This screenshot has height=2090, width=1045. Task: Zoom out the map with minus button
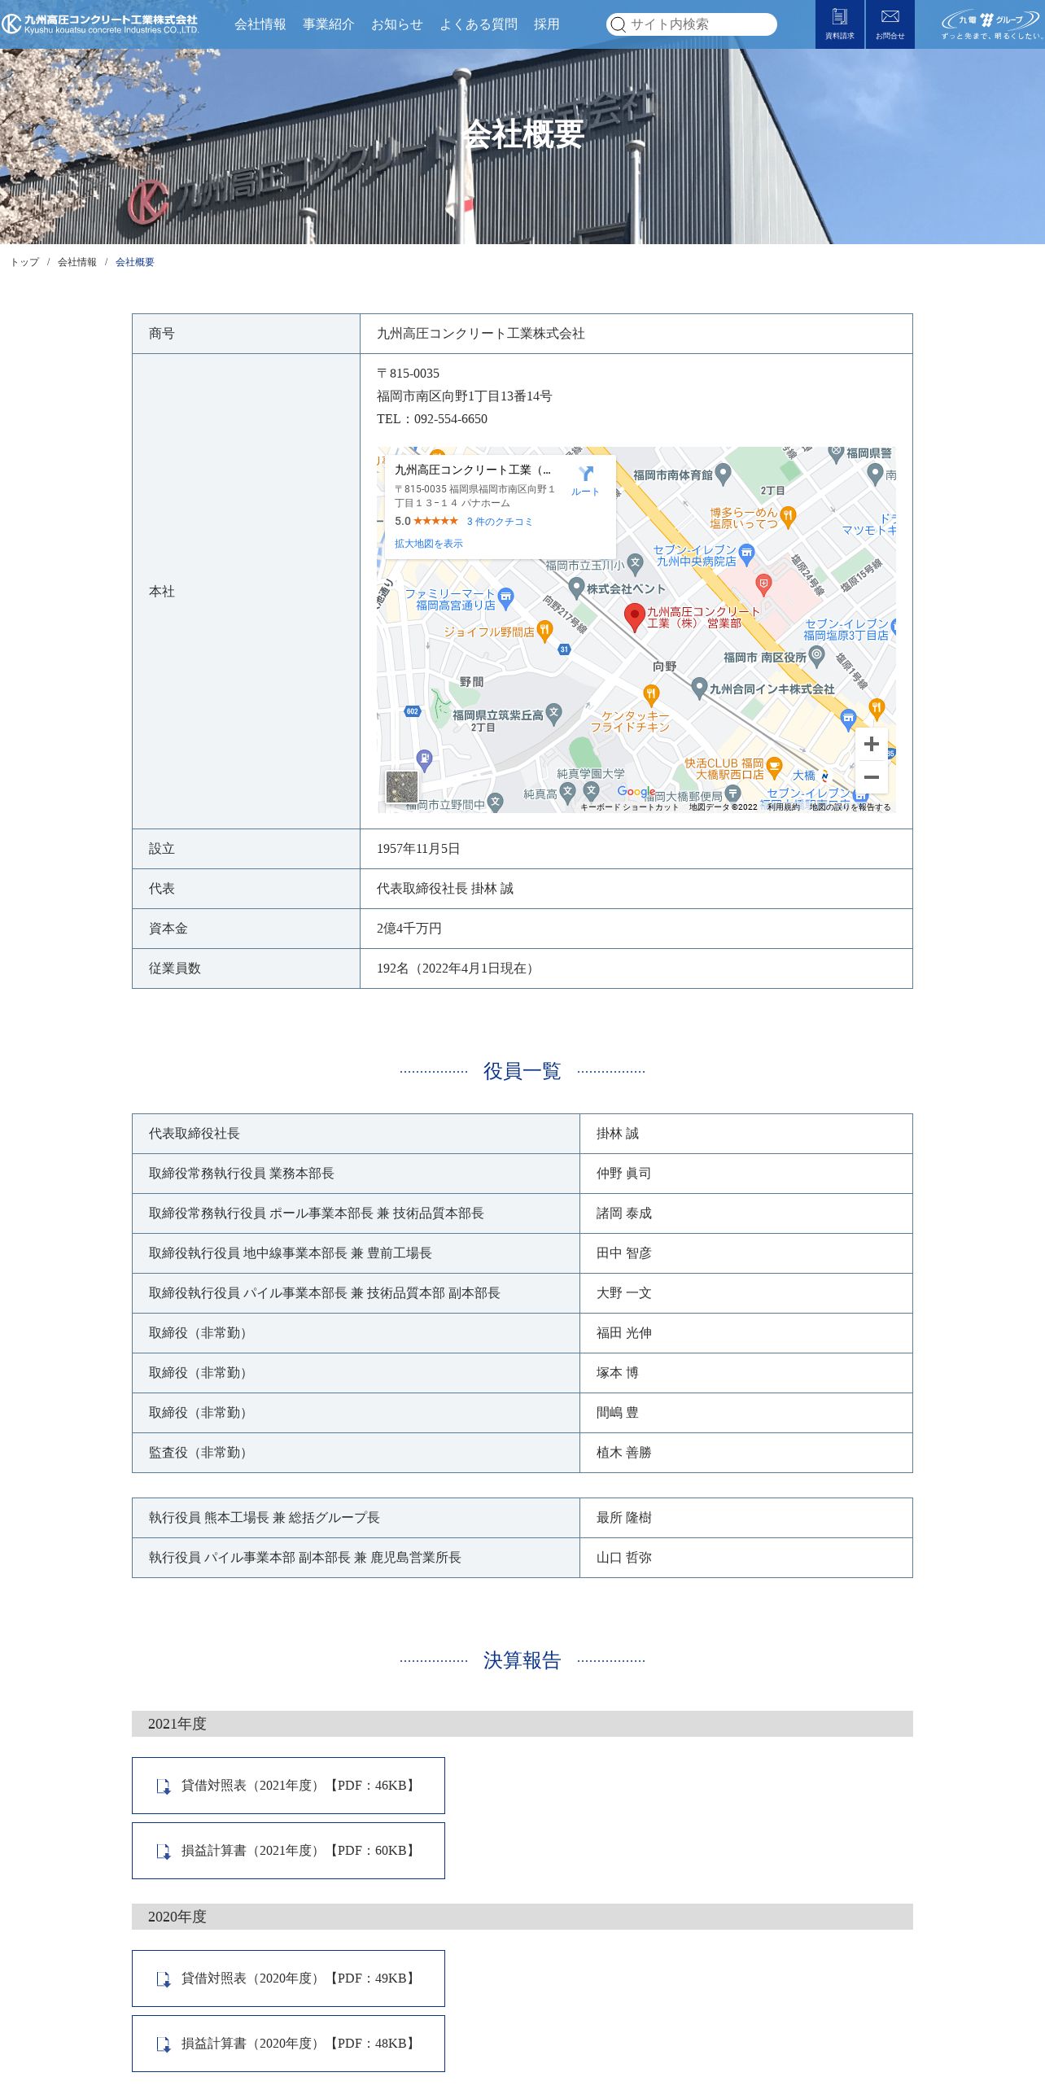tap(872, 777)
